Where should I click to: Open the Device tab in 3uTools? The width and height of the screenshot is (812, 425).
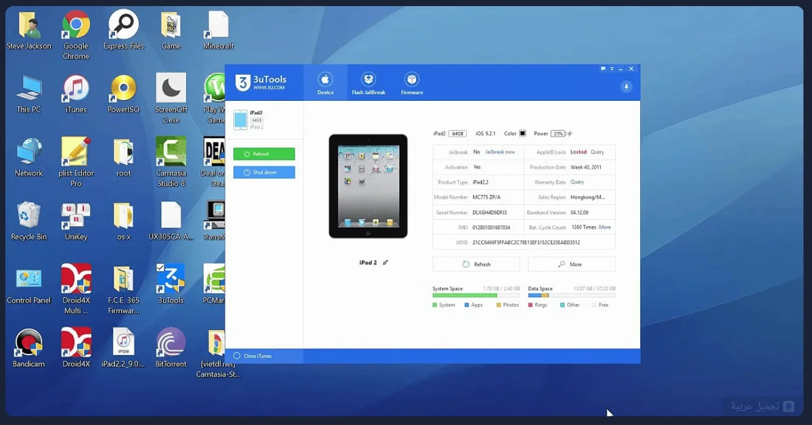pos(325,83)
